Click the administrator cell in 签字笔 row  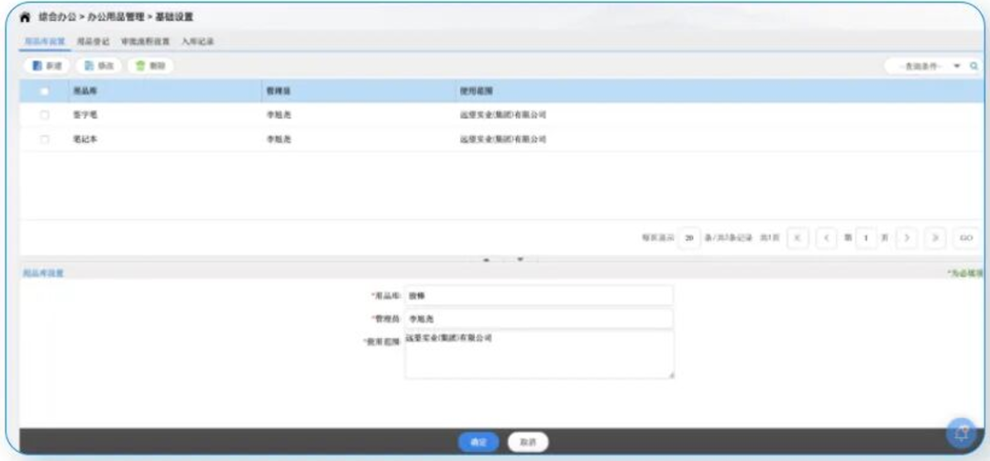(x=279, y=115)
